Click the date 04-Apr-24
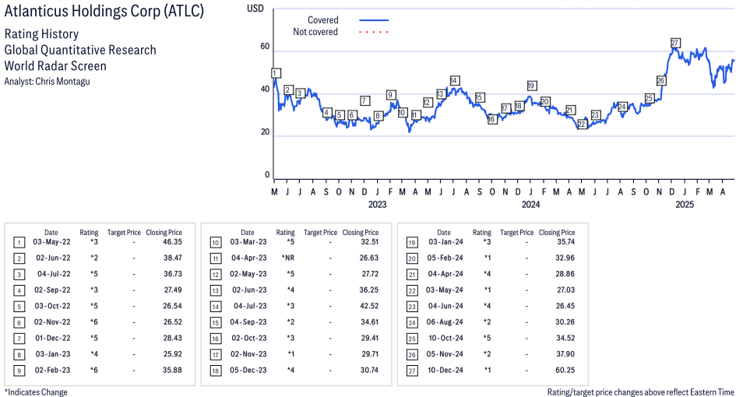 445,274
